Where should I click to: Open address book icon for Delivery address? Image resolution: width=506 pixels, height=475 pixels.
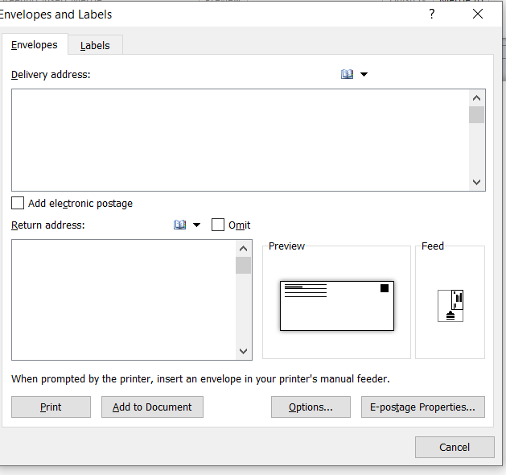click(348, 74)
